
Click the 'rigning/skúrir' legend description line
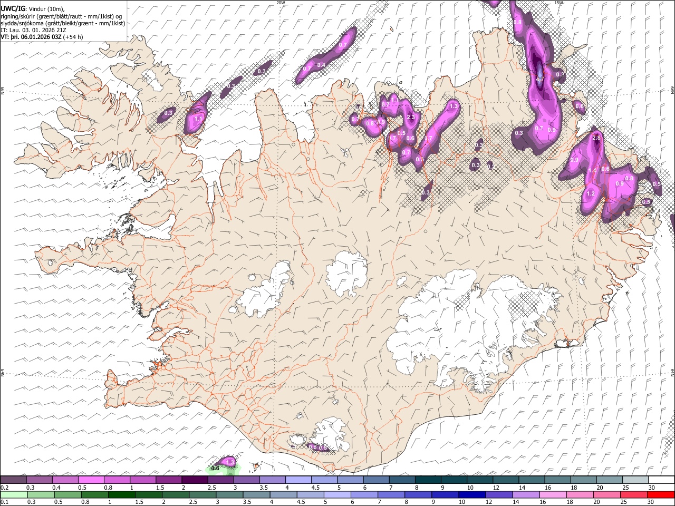pos(61,16)
